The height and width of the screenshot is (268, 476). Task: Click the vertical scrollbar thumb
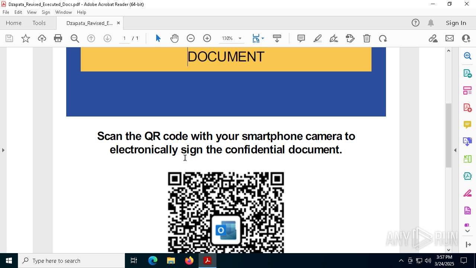(448, 135)
